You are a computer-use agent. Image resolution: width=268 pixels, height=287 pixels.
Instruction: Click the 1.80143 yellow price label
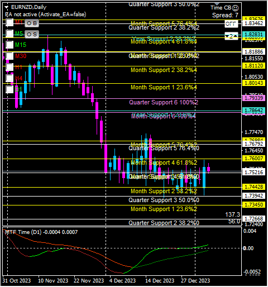click(253, 83)
